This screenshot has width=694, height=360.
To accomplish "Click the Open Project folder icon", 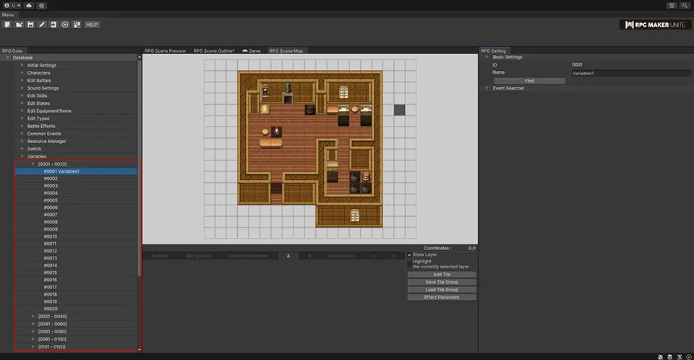I will 18,25.
